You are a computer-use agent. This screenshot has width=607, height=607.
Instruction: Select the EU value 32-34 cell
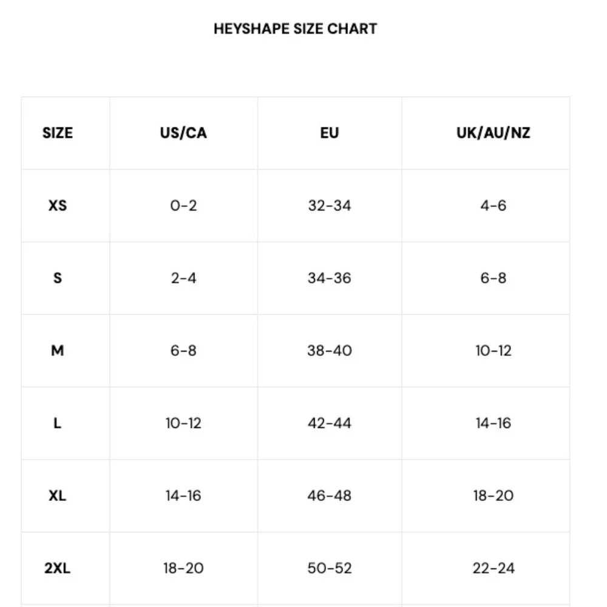coord(329,205)
